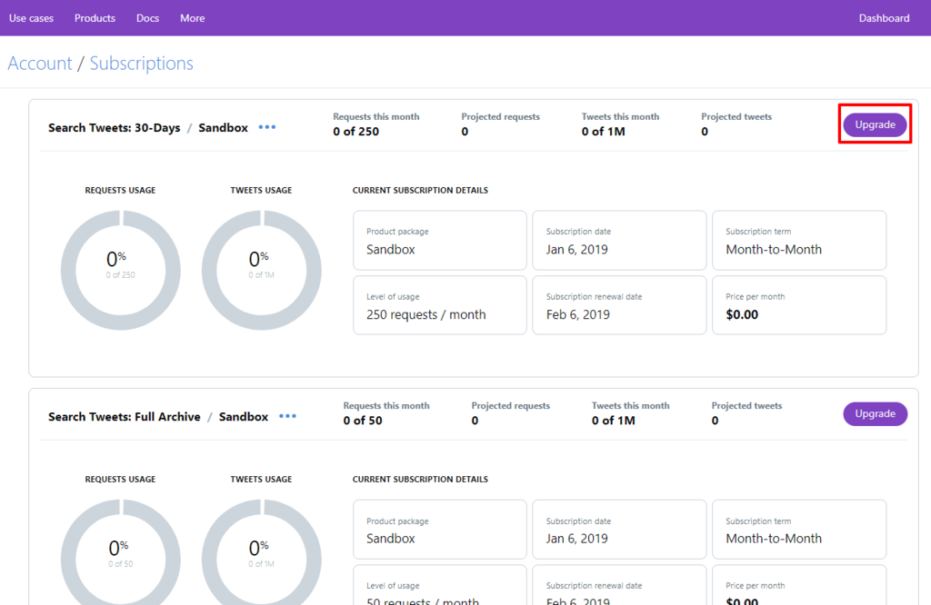Select the 'Search Tweets: Full Archive' title
931x605 pixels.
click(124, 416)
